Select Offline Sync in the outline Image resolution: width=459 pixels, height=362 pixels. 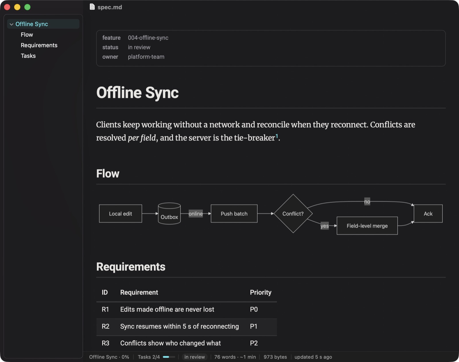click(x=43, y=24)
